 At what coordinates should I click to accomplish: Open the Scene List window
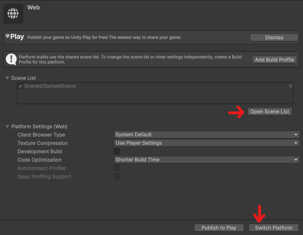[270, 112]
